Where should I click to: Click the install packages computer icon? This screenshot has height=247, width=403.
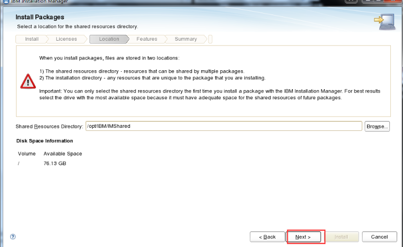coord(385,22)
